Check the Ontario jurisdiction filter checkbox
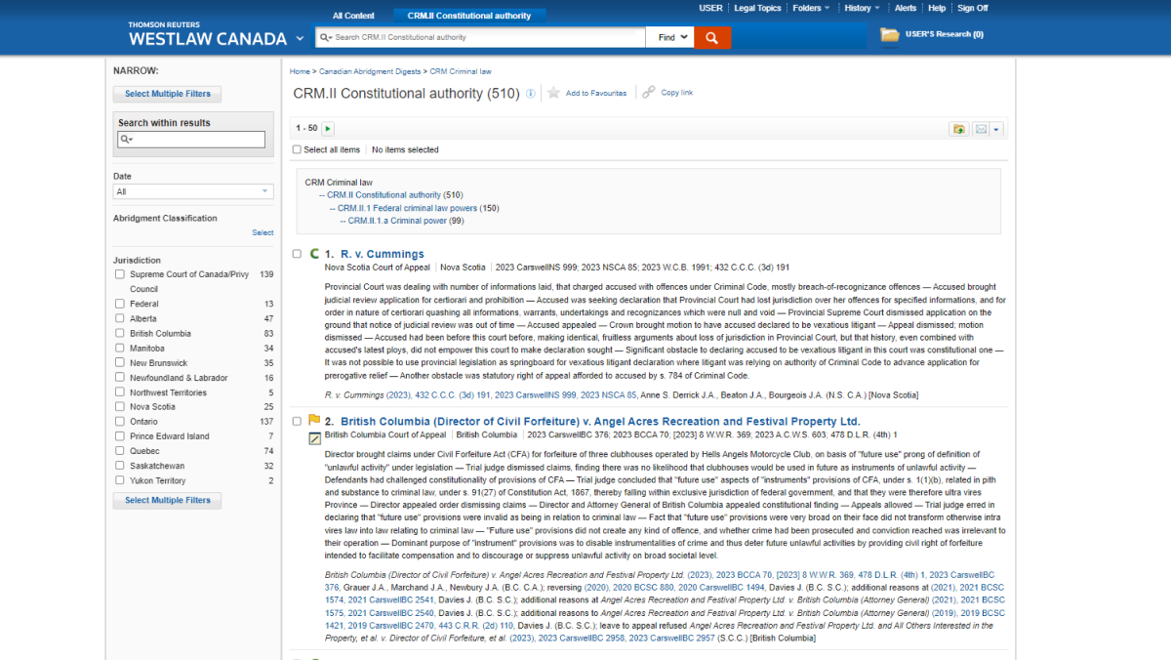Image resolution: width=1171 pixels, height=660 pixels. (119, 421)
